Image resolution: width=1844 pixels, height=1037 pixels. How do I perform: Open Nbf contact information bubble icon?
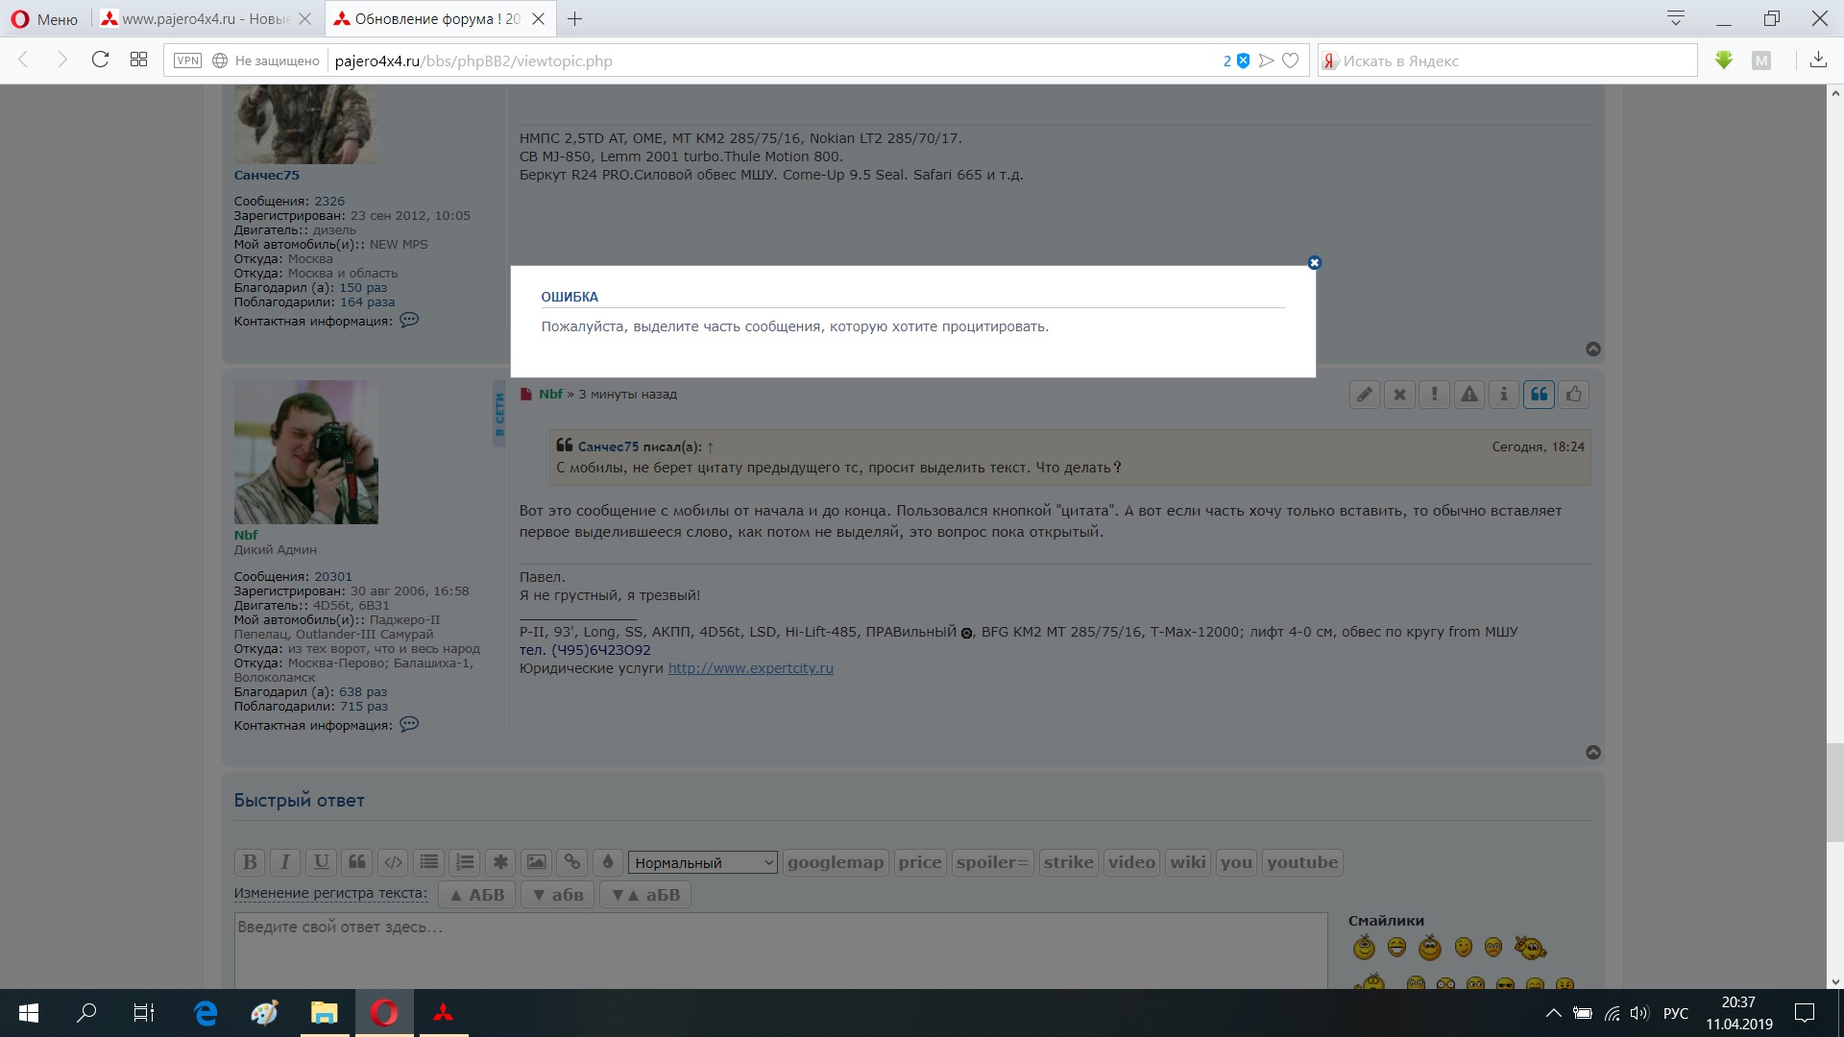pos(409,725)
